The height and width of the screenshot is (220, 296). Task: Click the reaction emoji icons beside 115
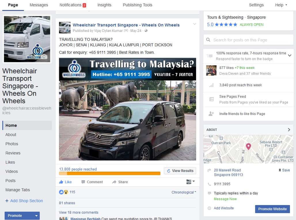click(64, 192)
